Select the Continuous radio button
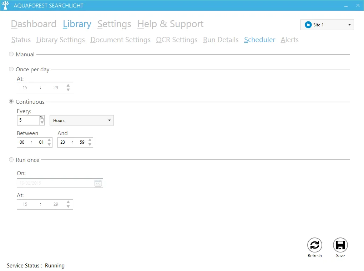 11,101
